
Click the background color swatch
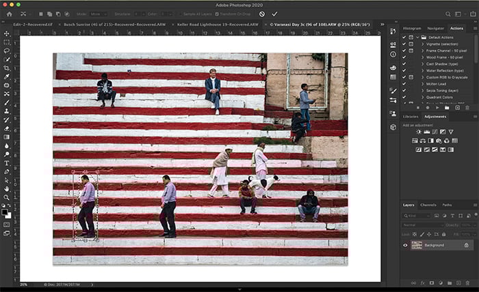(x=8, y=216)
